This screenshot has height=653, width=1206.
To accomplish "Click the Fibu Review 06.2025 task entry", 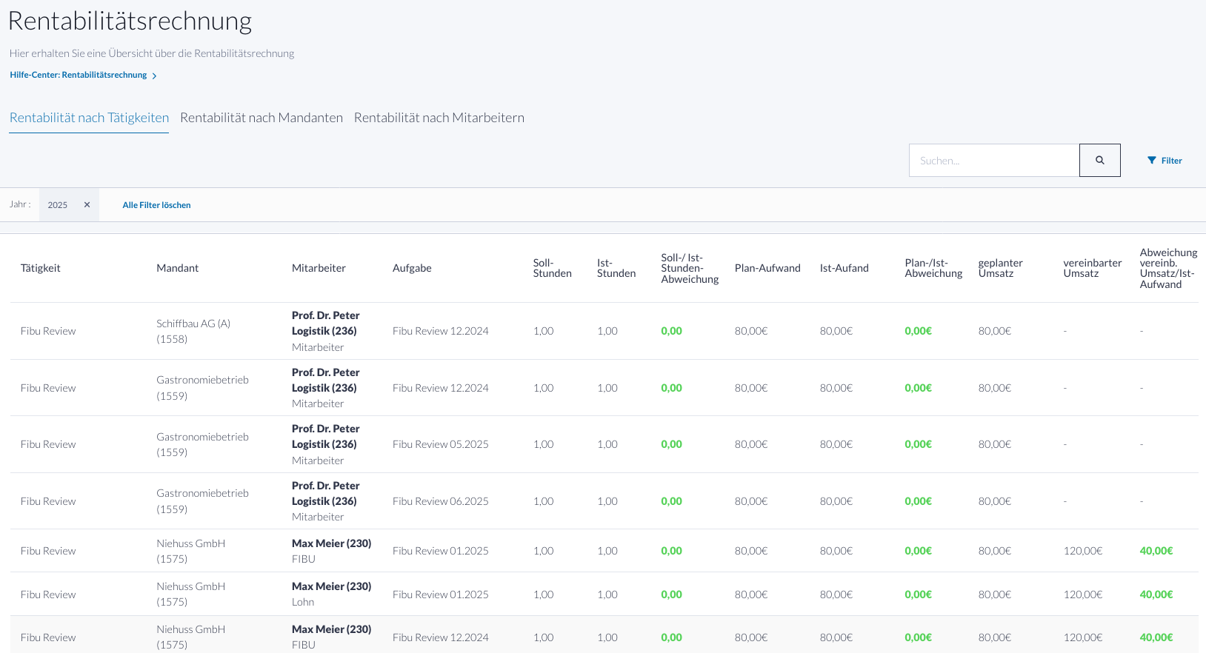I will (440, 501).
